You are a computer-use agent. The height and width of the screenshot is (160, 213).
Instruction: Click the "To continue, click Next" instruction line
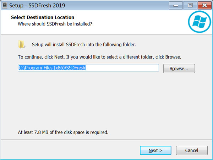point(99,57)
